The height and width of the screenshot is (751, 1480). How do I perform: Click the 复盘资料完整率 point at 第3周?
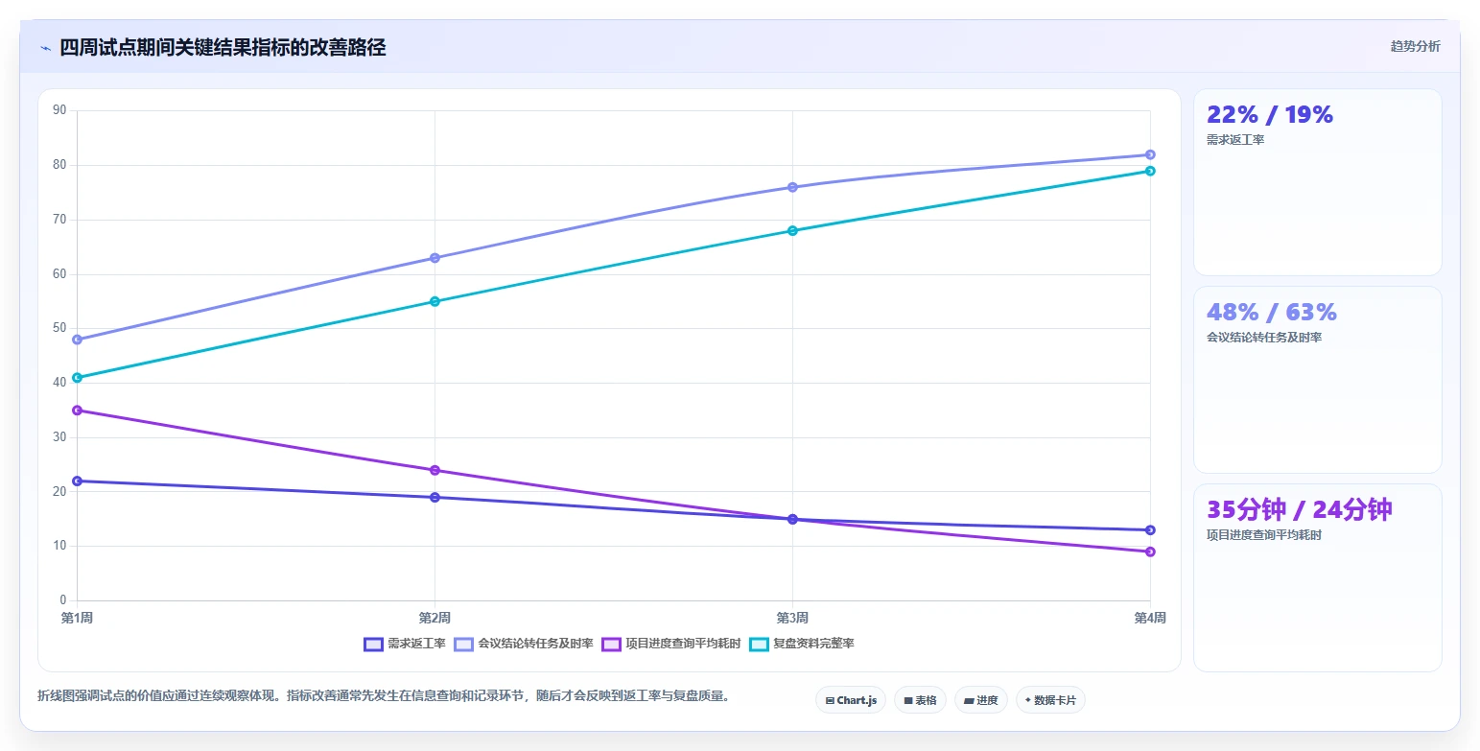(792, 230)
